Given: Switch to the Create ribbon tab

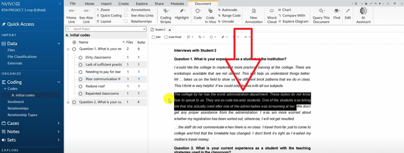Looking at the screenshot, I should 123,4.
